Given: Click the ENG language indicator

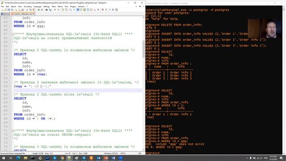Looking at the screenshot, I should click(266, 158).
